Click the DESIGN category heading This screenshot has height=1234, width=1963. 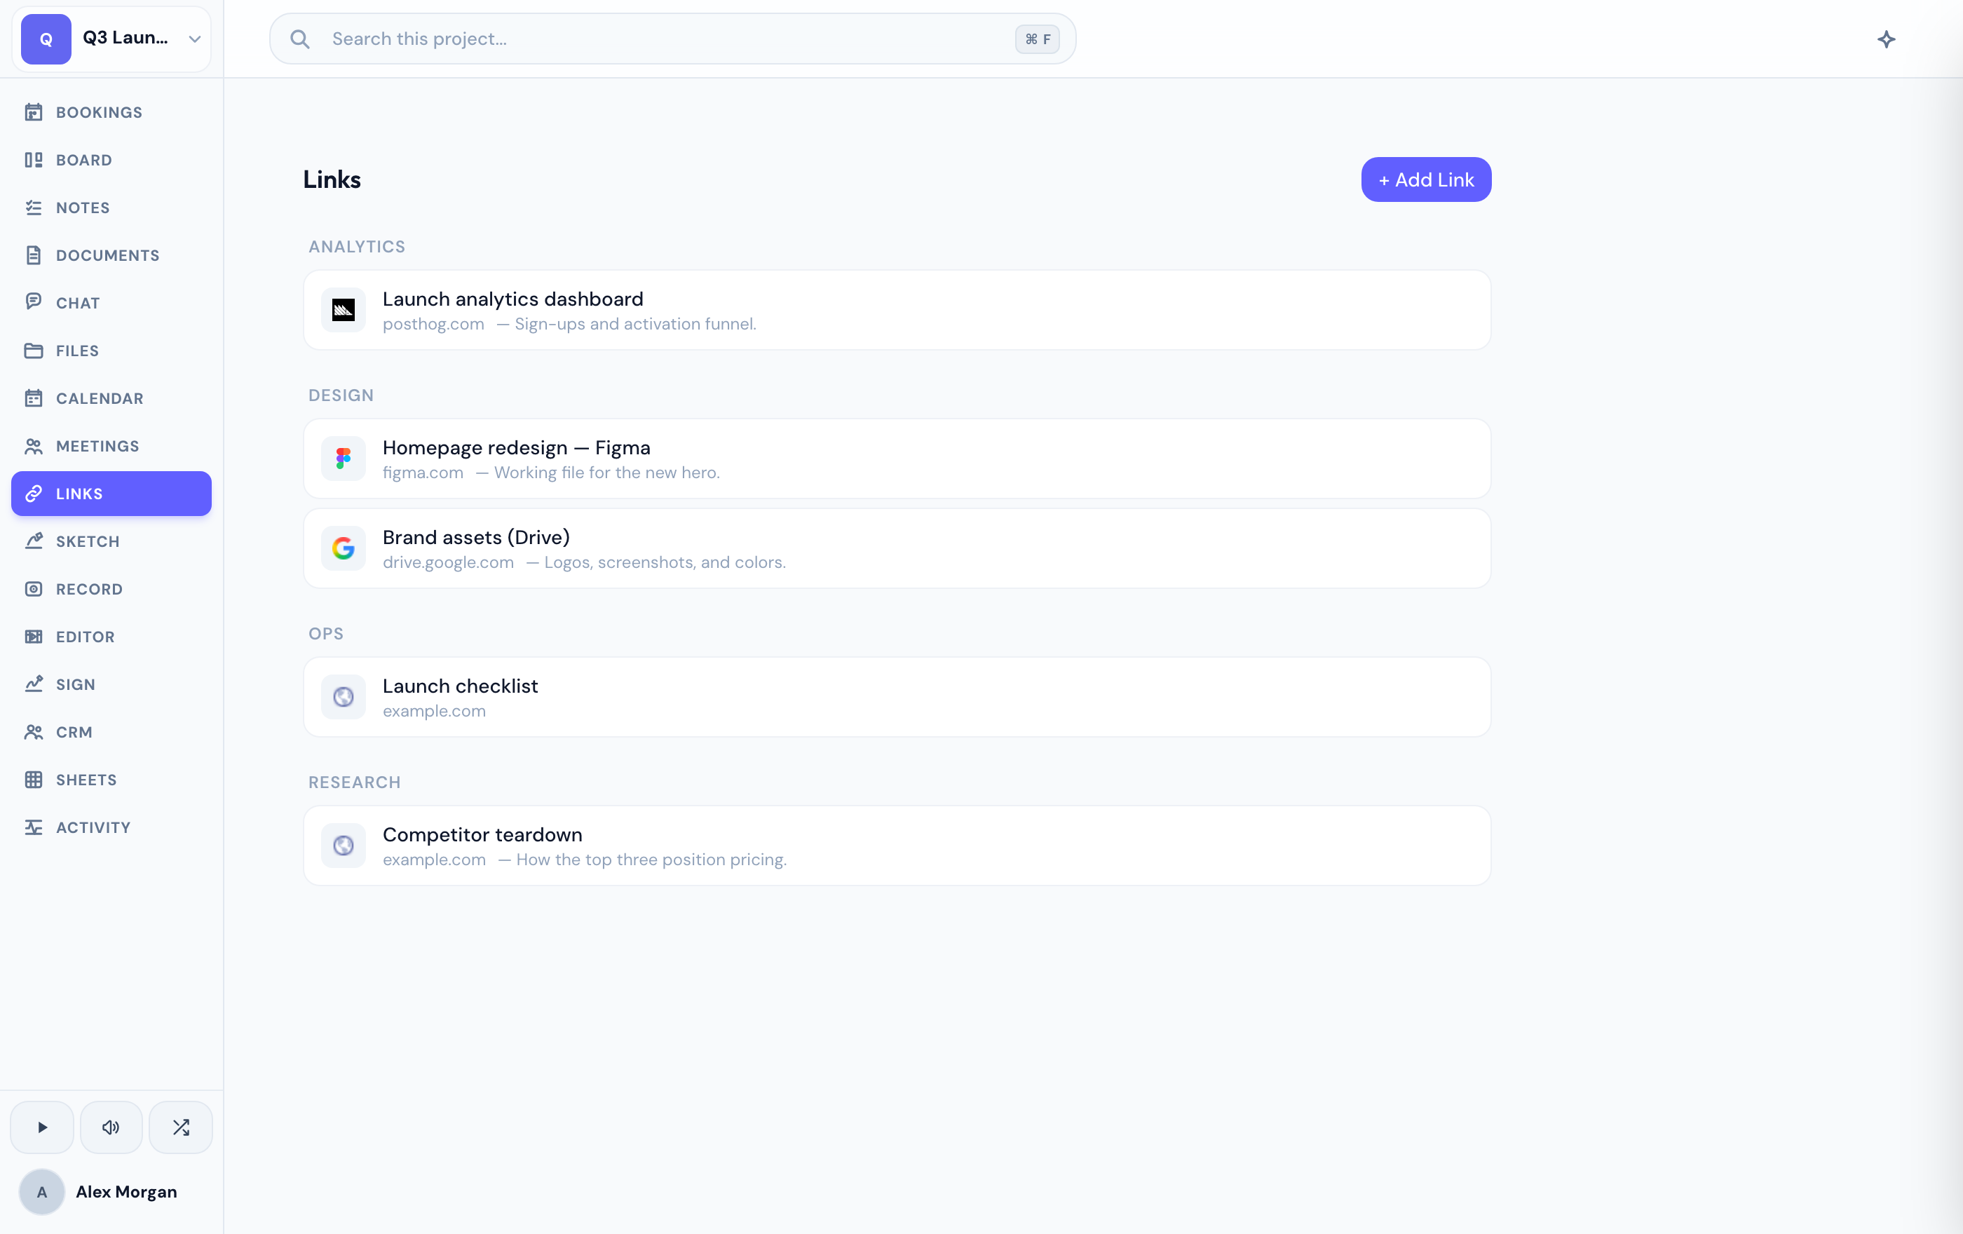pyautogui.click(x=341, y=395)
